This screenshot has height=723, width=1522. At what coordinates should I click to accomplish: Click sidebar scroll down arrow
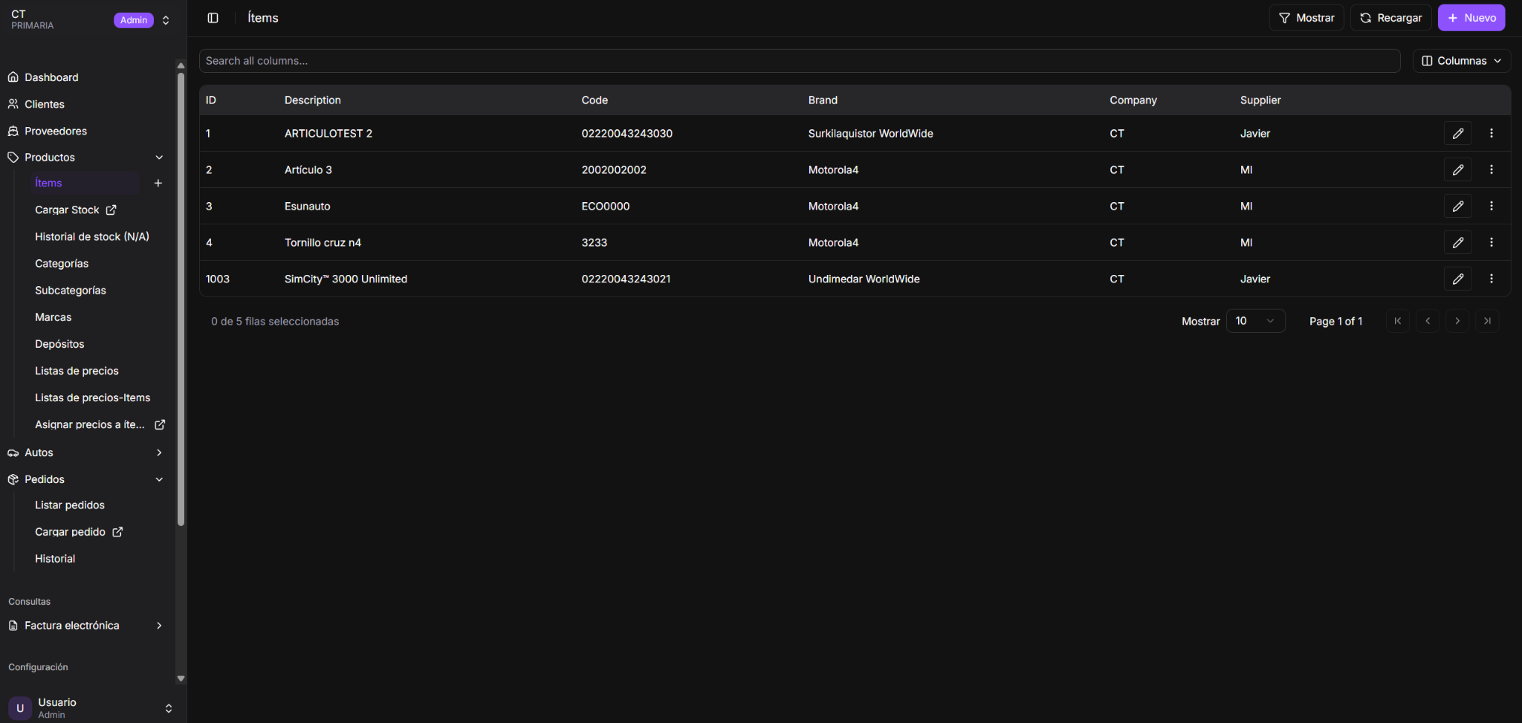[x=181, y=678]
